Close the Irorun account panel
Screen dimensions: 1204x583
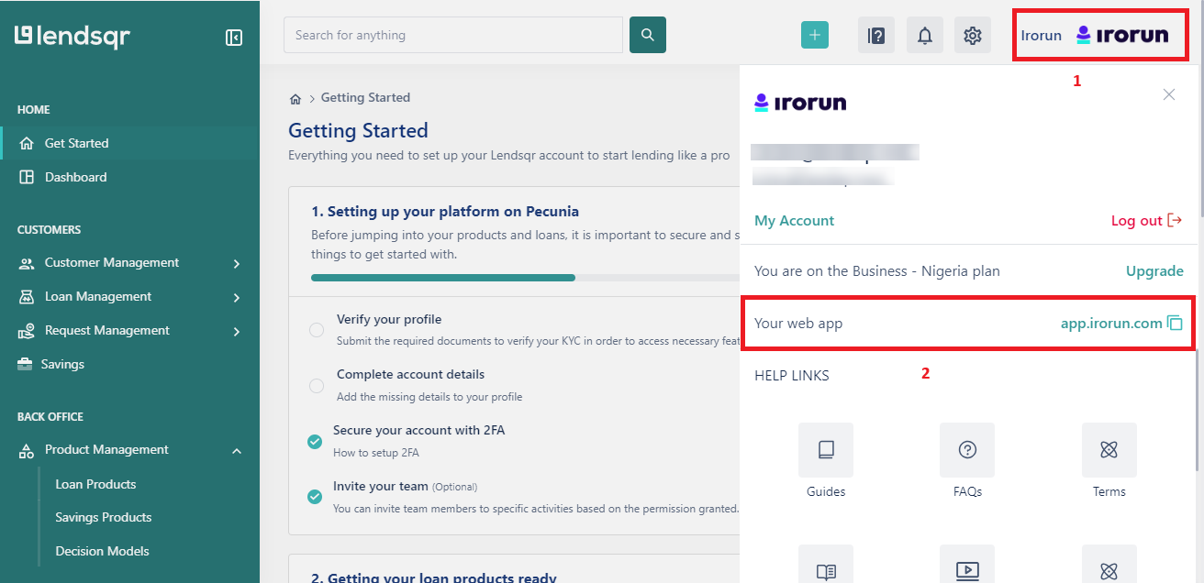click(1169, 94)
